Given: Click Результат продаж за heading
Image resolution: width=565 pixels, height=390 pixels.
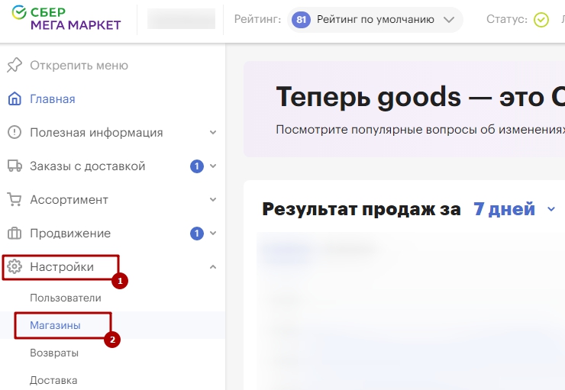Looking at the screenshot, I should tap(361, 209).
